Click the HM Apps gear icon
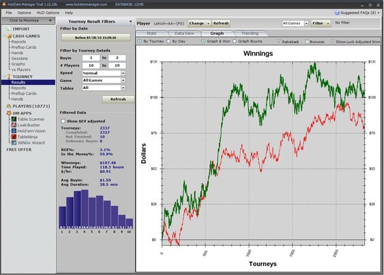 tap(9, 113)
